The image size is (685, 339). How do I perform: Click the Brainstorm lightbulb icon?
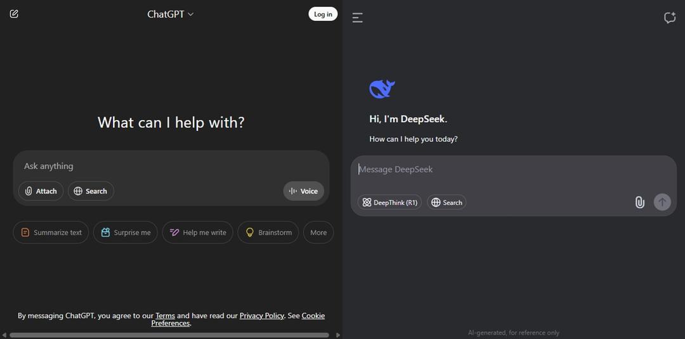point(250,232)
